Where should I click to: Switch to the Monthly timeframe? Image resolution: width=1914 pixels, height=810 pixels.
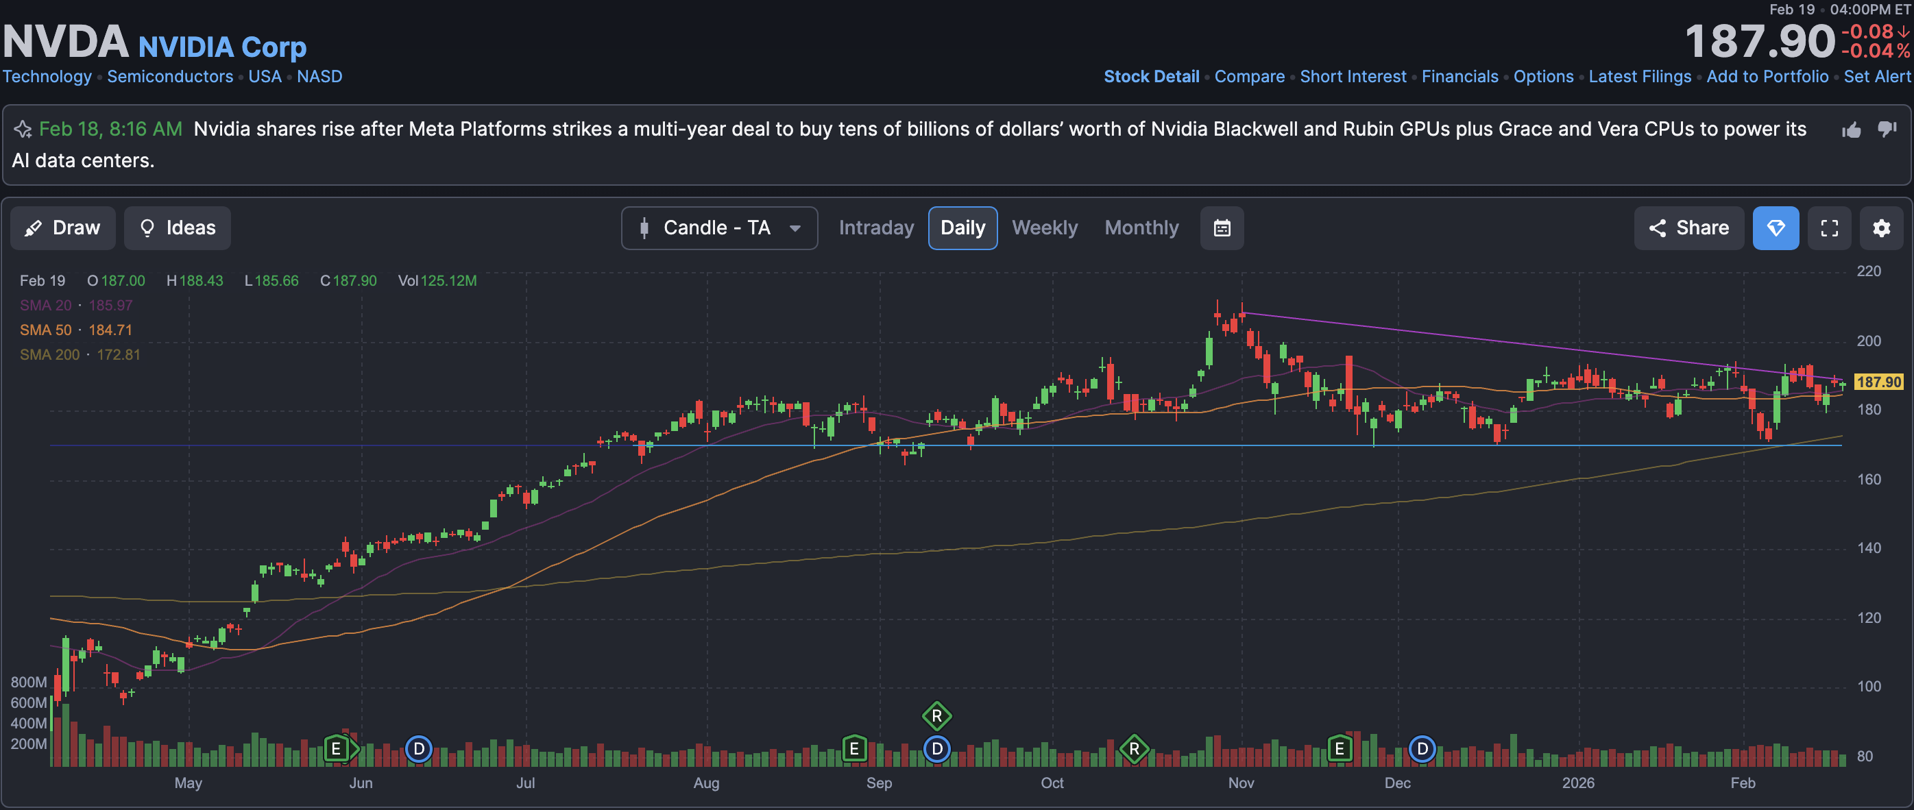1141,228
